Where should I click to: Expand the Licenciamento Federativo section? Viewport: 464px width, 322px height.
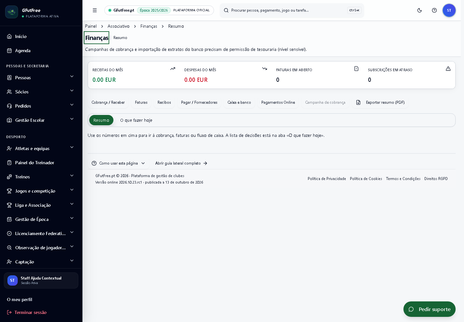[x=72, y=232]
